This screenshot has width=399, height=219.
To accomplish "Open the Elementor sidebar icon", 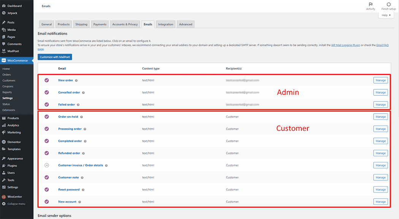I will coord(4,142).
